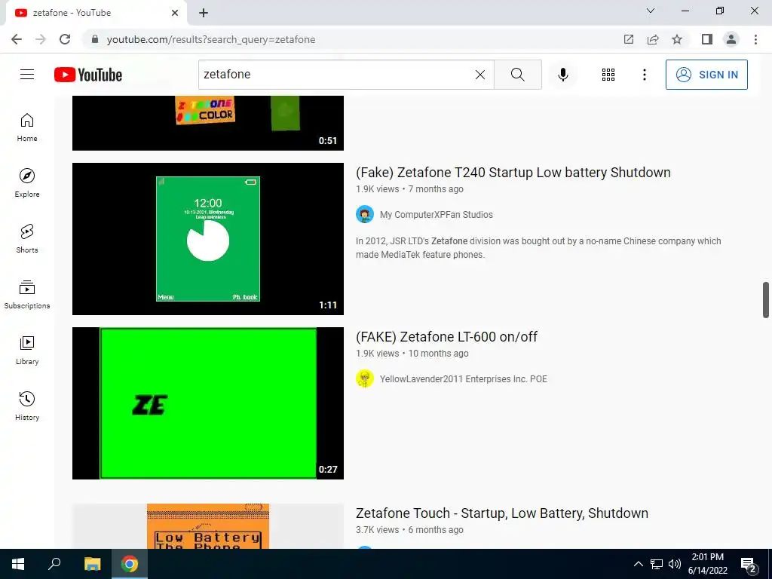Screen dimensions: 772x579
Task: Open My ComputerXPFan Studios channel
Action: (x=437, y=215)
